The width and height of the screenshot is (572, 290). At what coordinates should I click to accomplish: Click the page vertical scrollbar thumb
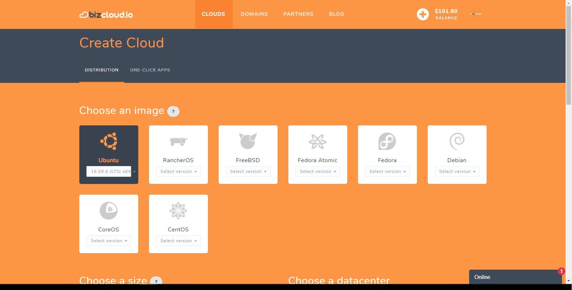tap(569, 55)
